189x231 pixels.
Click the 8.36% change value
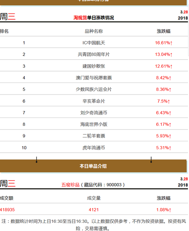coord(164,89)
